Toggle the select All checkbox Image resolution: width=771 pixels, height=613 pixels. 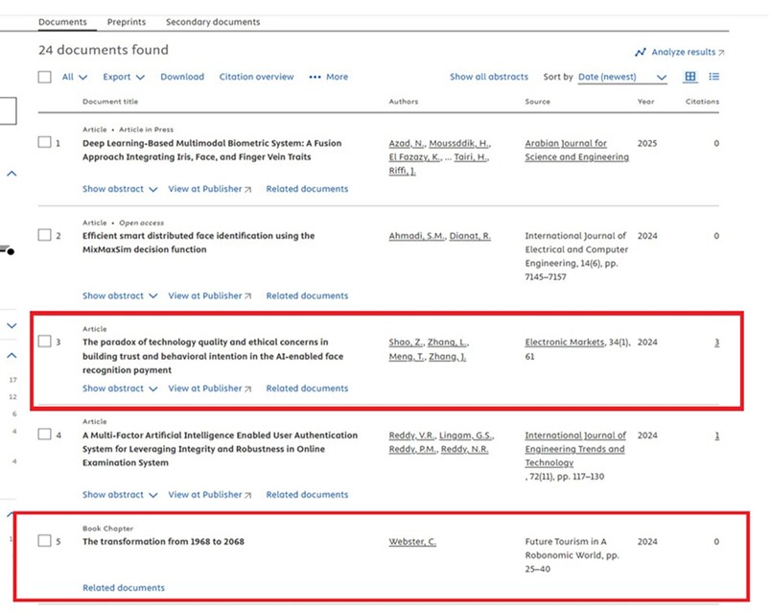point(45,77)
